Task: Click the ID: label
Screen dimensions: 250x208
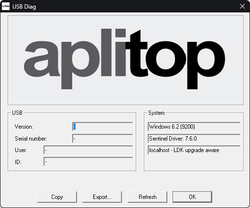Action: click(18, 162)
